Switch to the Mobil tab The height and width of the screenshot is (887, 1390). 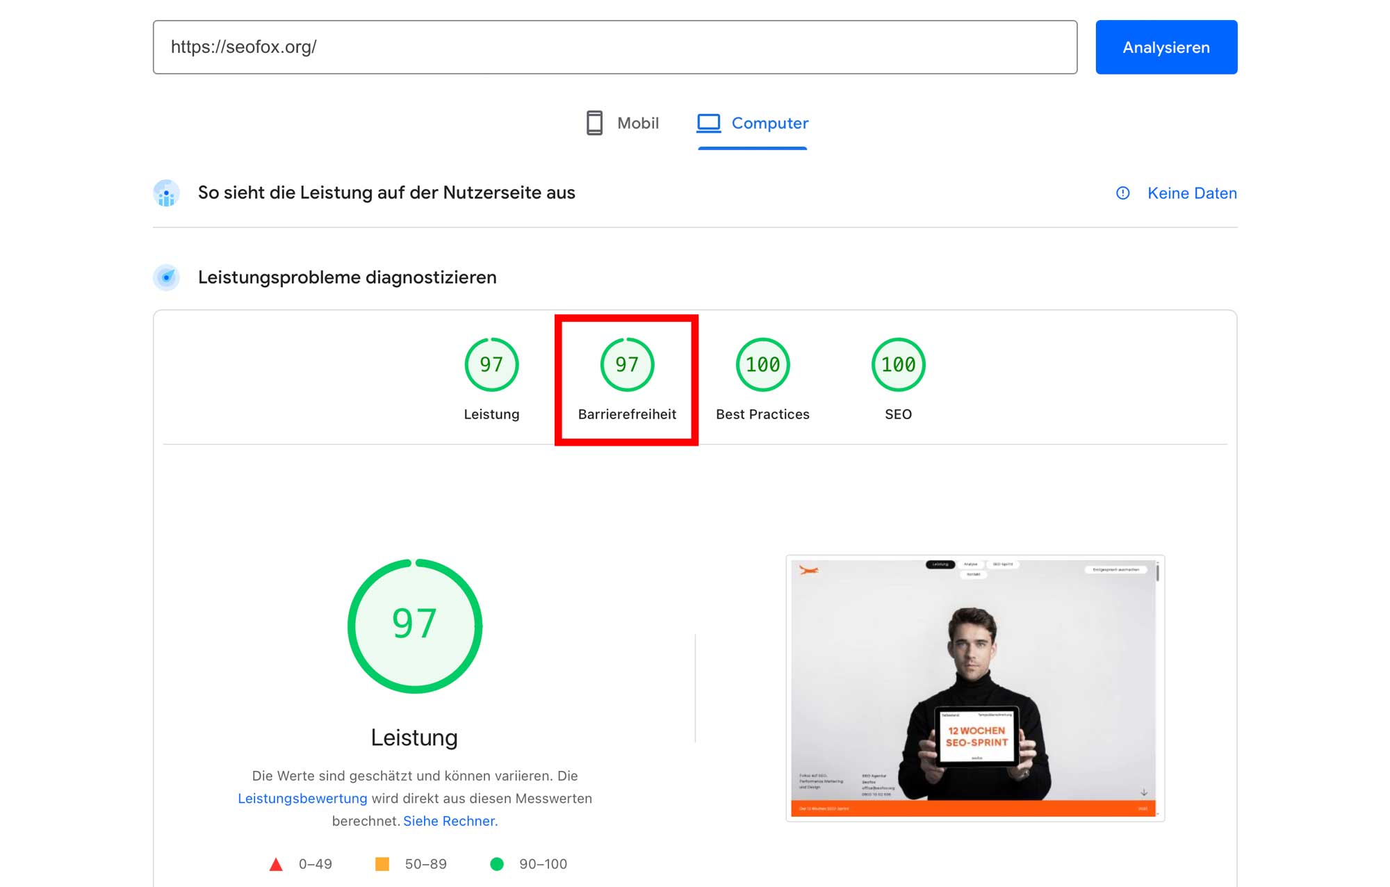[623, 123]
